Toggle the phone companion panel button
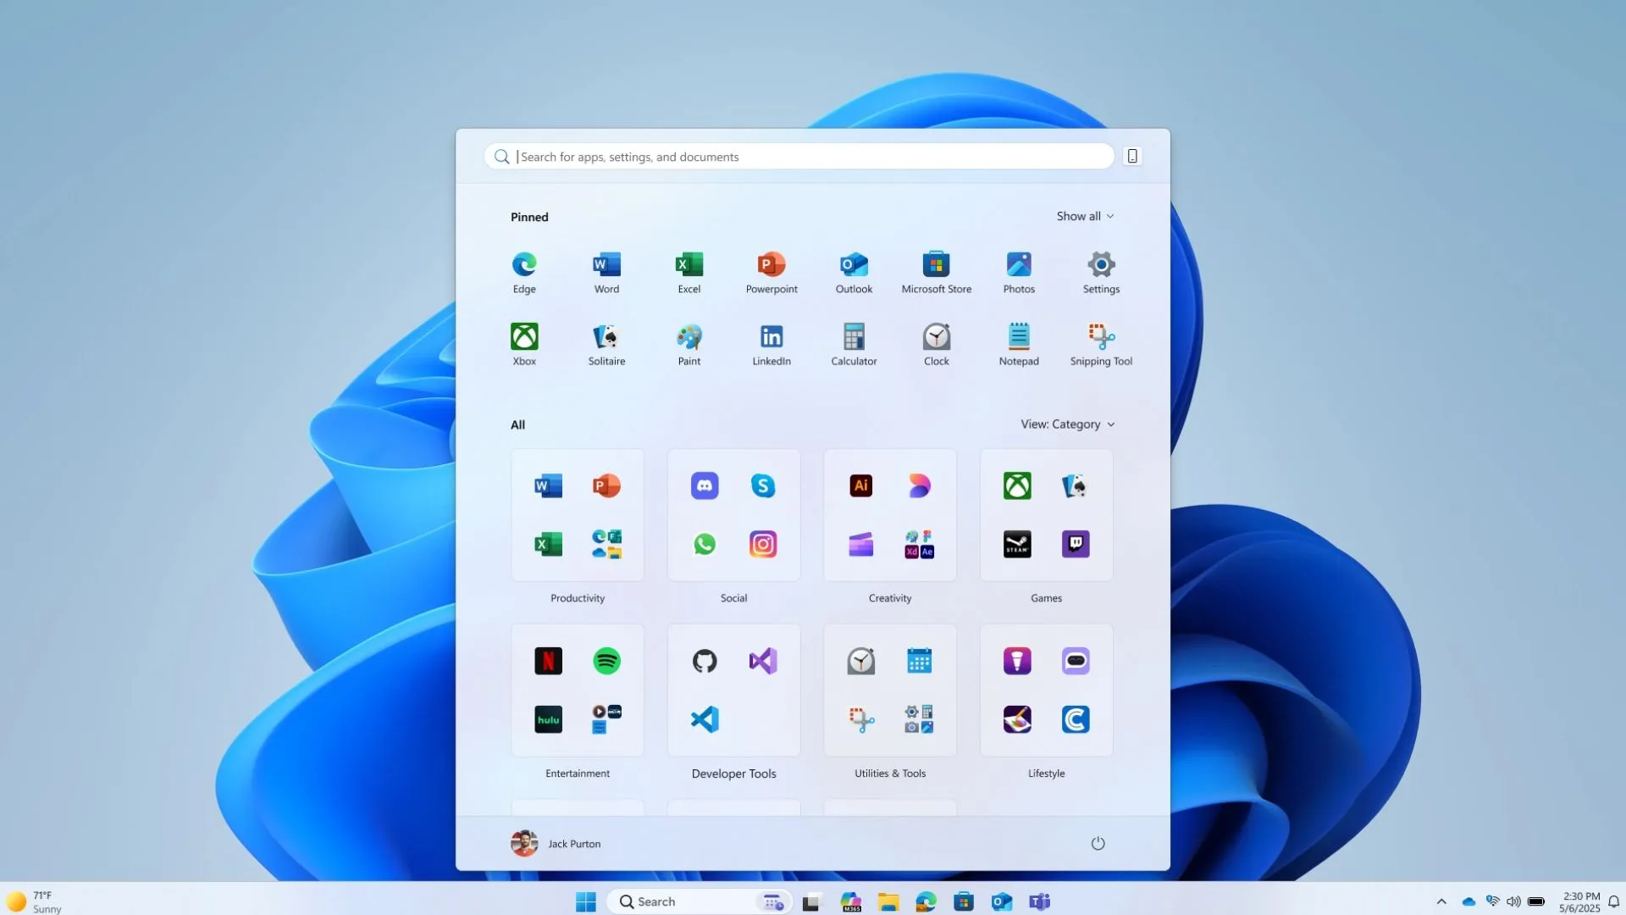Image resolution: width=1626 pixels, height=915 pixels. [x=1132, y=156]
